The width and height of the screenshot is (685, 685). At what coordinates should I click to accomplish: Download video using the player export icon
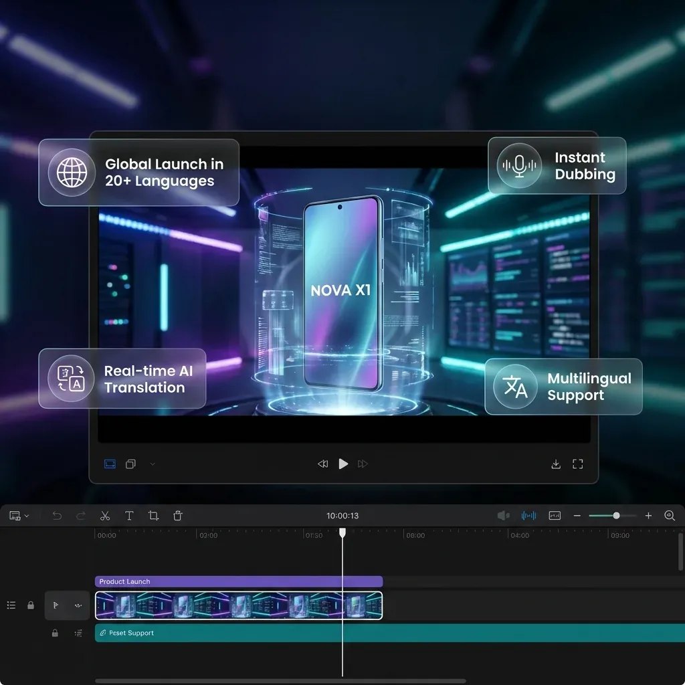tap(555, 464)
